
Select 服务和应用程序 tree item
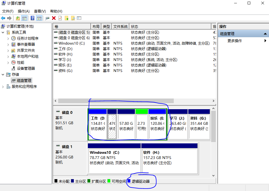[x=24, y=86]
